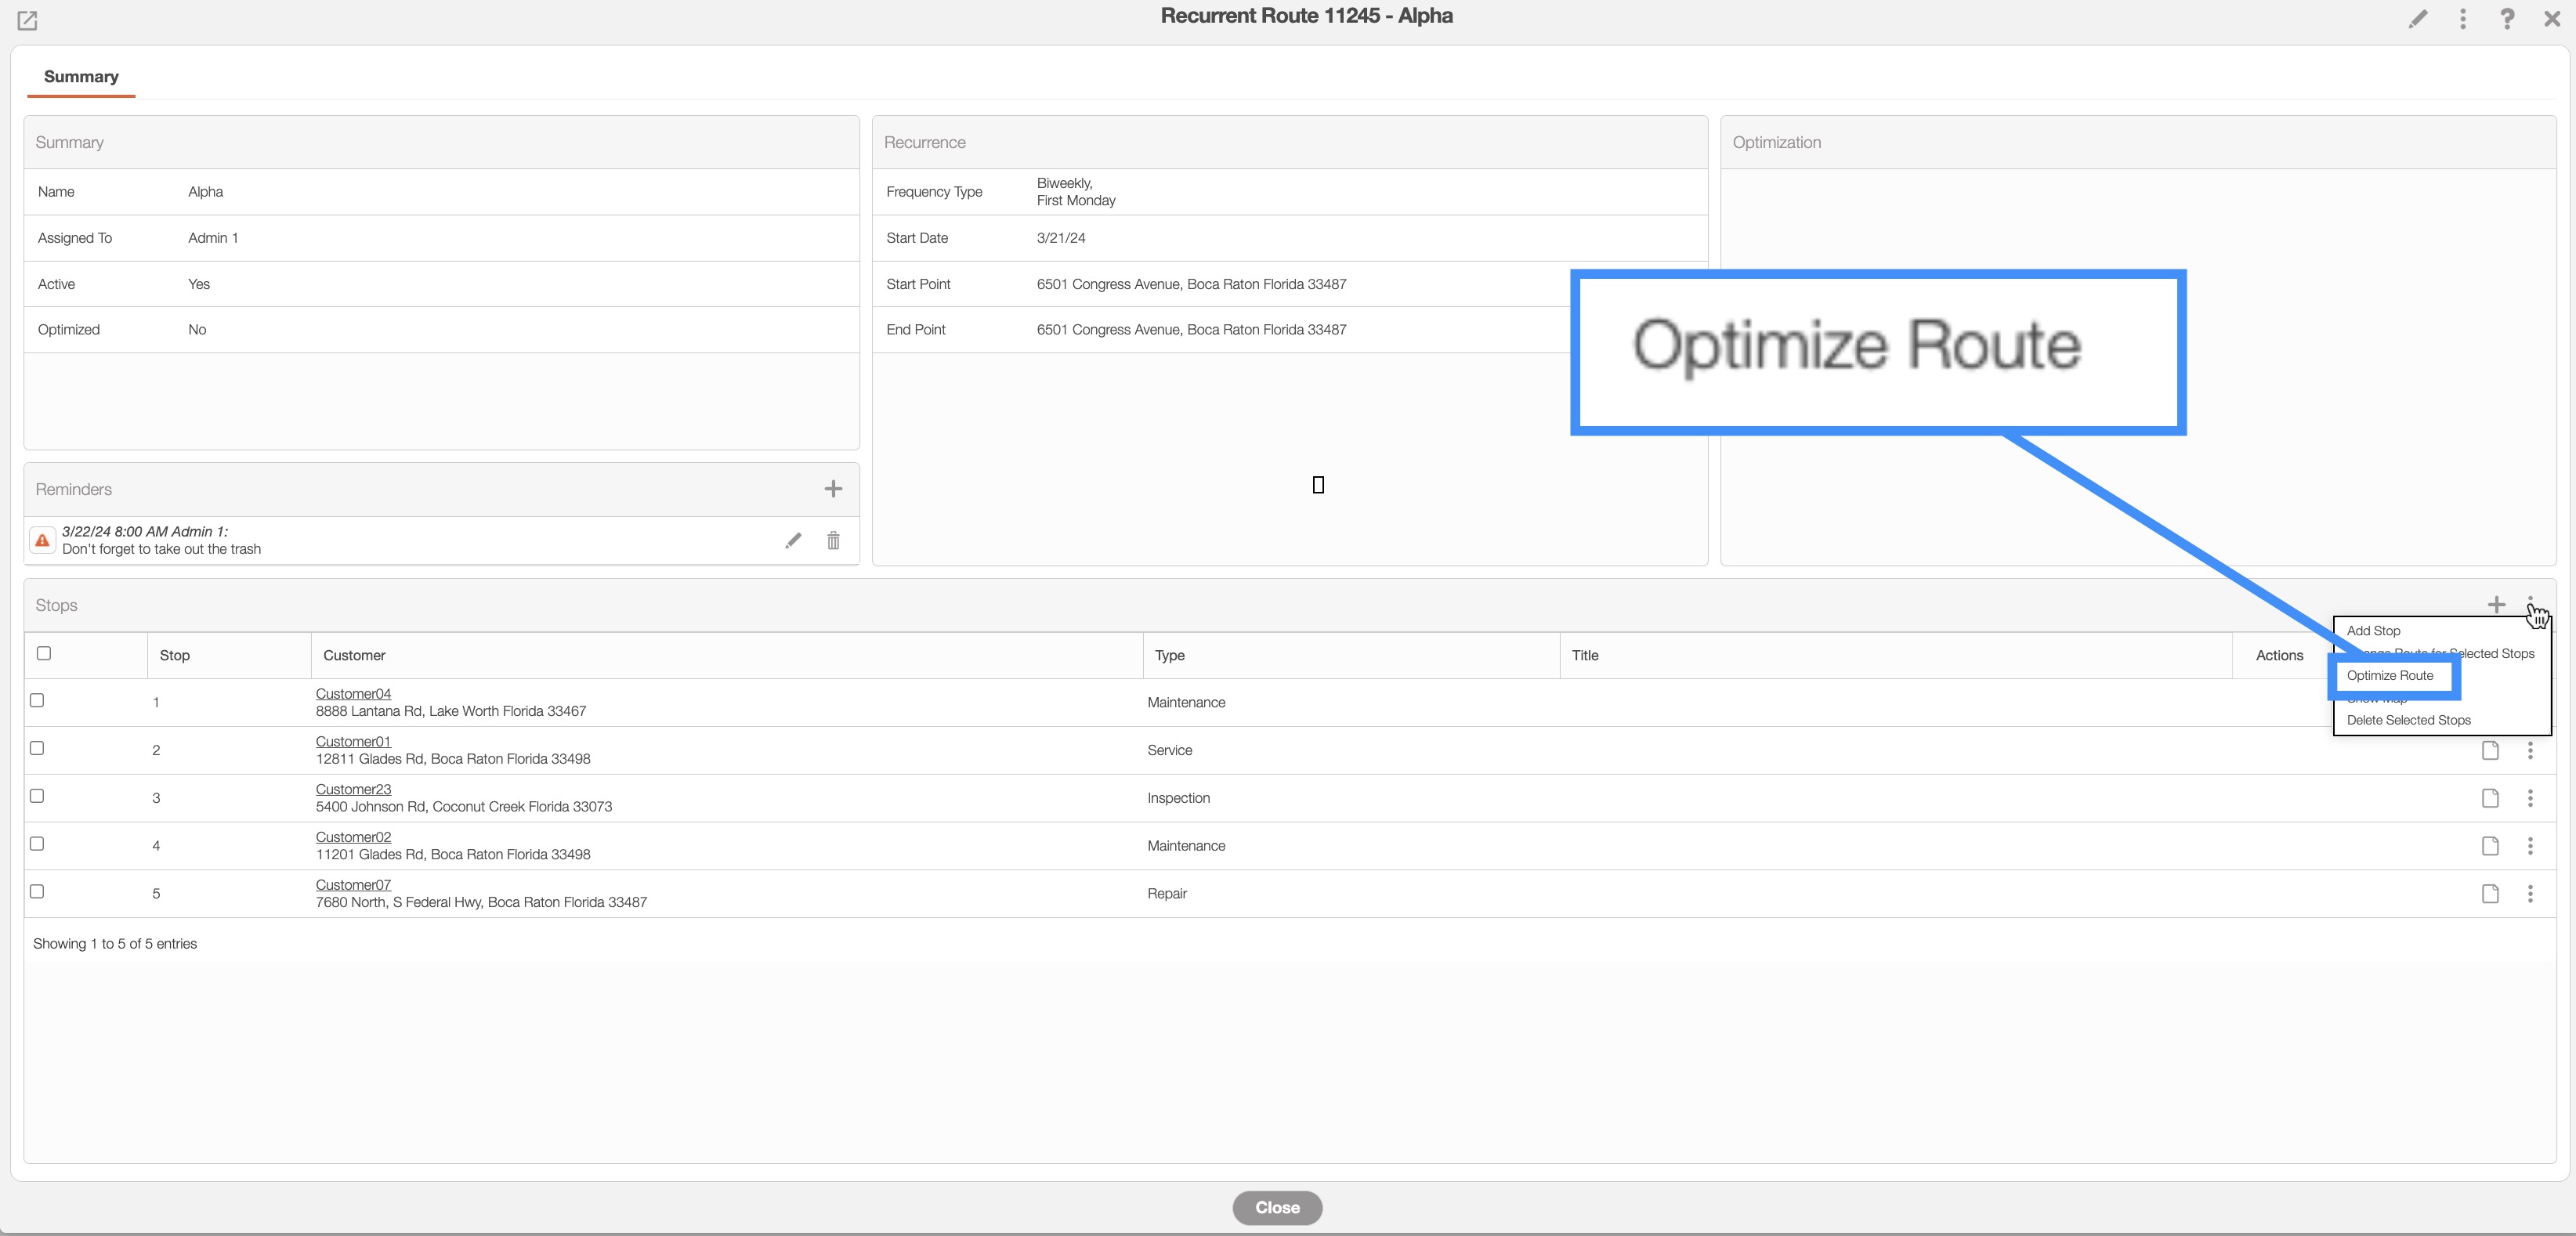Screen dimensions: 2576x1236
Task: Edit the trash reminder with pencil icon
Action: 793,541
